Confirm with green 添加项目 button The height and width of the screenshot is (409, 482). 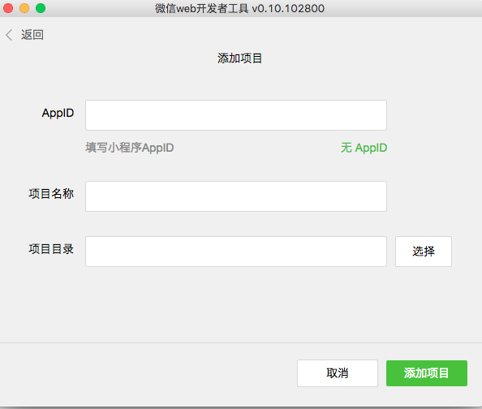pyautogui.click(x=427, y=373)
